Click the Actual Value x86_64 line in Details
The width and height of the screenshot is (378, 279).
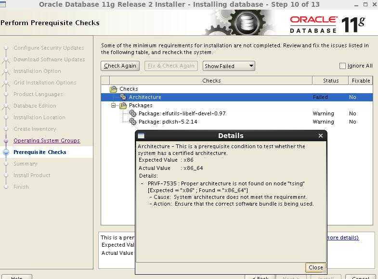[170, 168]
